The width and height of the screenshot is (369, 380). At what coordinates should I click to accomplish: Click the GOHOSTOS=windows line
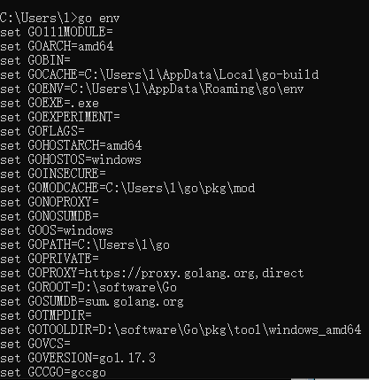click(71, 159)
